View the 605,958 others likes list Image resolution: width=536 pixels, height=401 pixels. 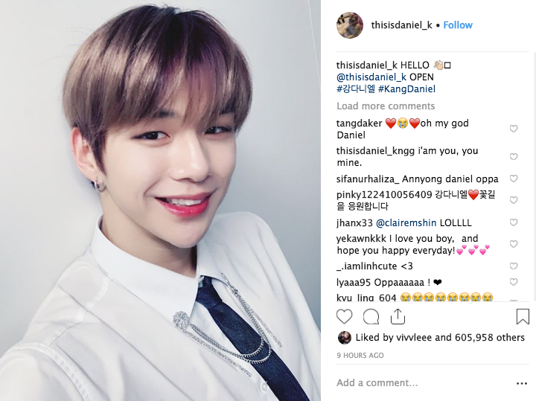point(490,338)
